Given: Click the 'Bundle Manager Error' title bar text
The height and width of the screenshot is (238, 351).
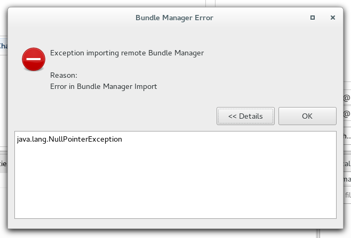Looking at the screenshot, I should (x=174, y=18).
